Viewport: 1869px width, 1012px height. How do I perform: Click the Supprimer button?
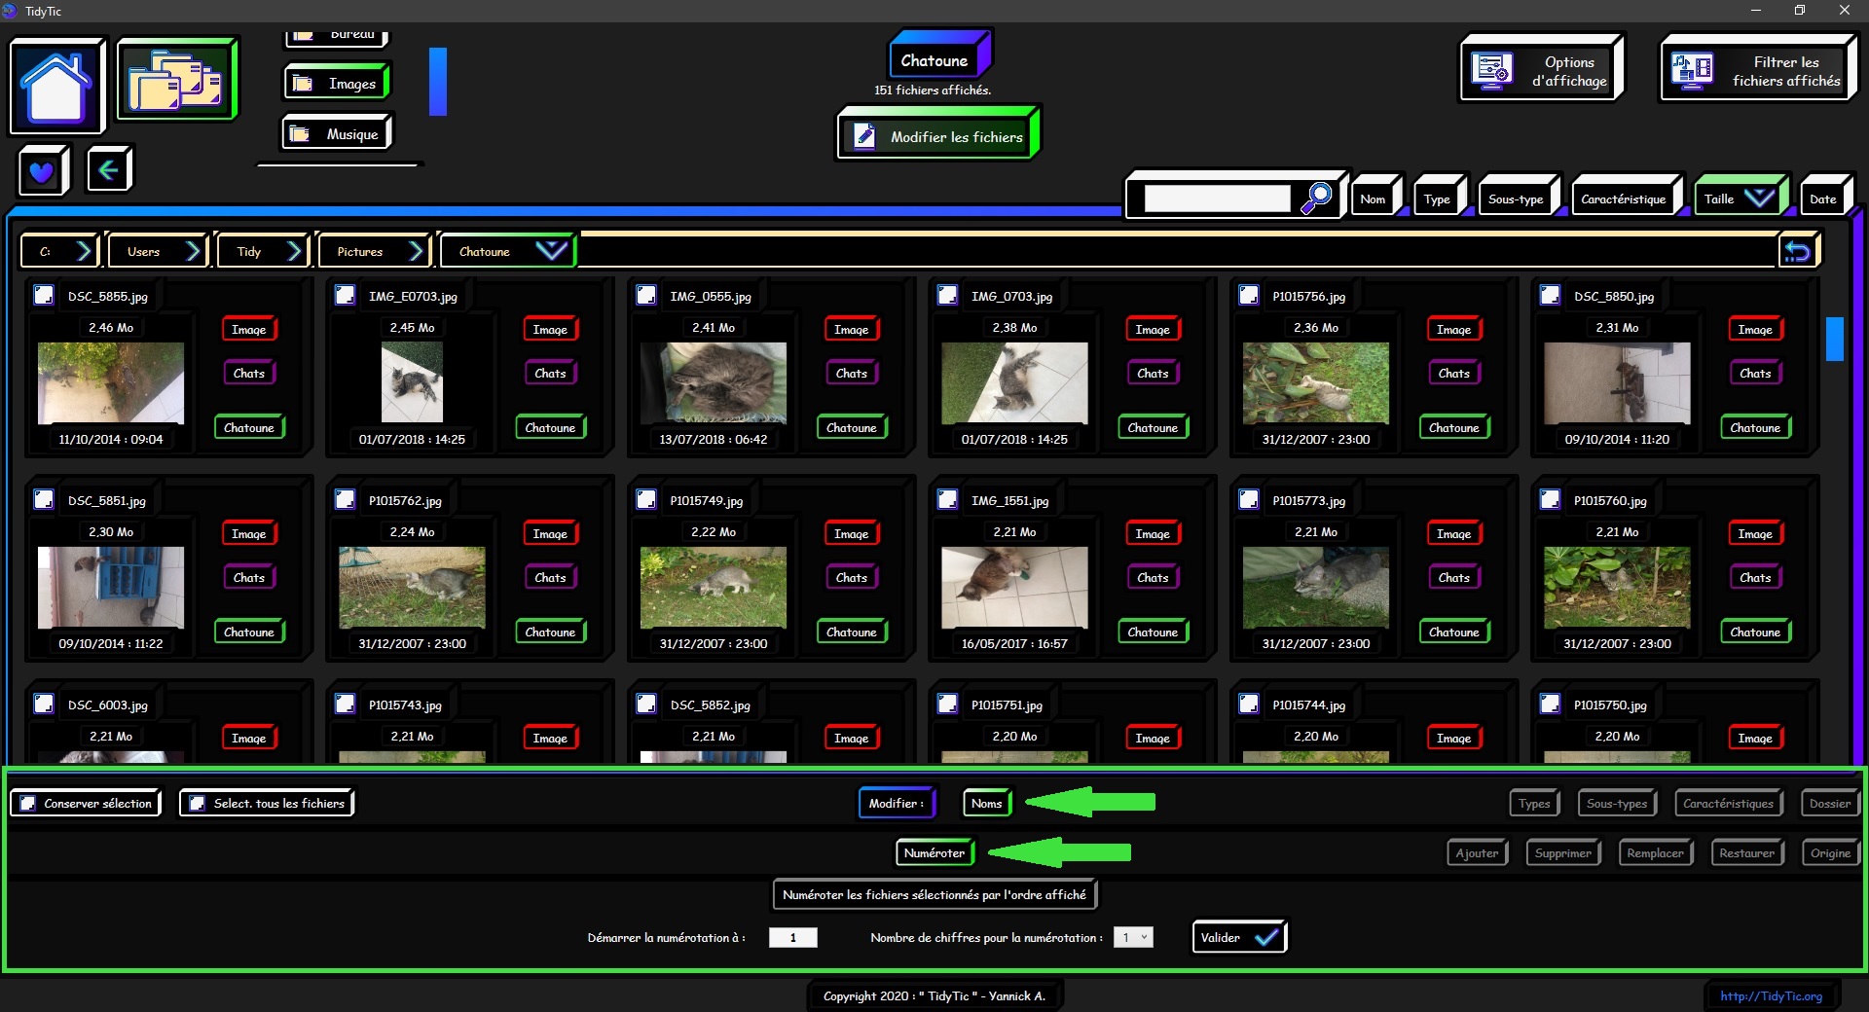(1563, 852)
